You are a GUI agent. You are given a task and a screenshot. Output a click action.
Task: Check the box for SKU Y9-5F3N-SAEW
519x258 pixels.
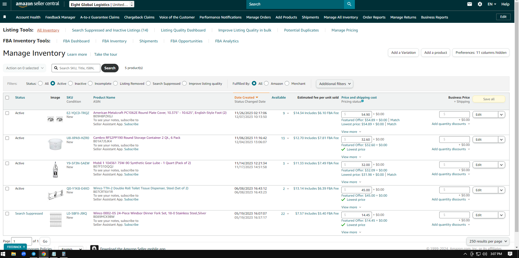point(7,163)
